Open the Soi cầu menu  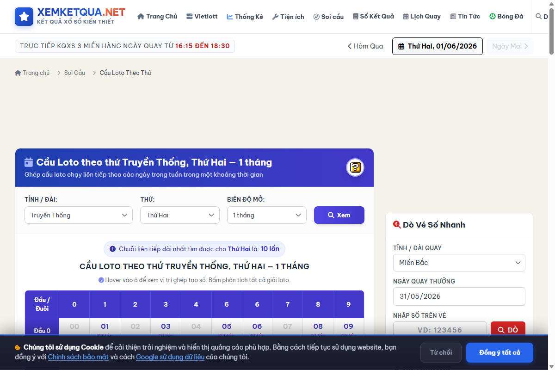pyautogui.click(x=328, y=17)
